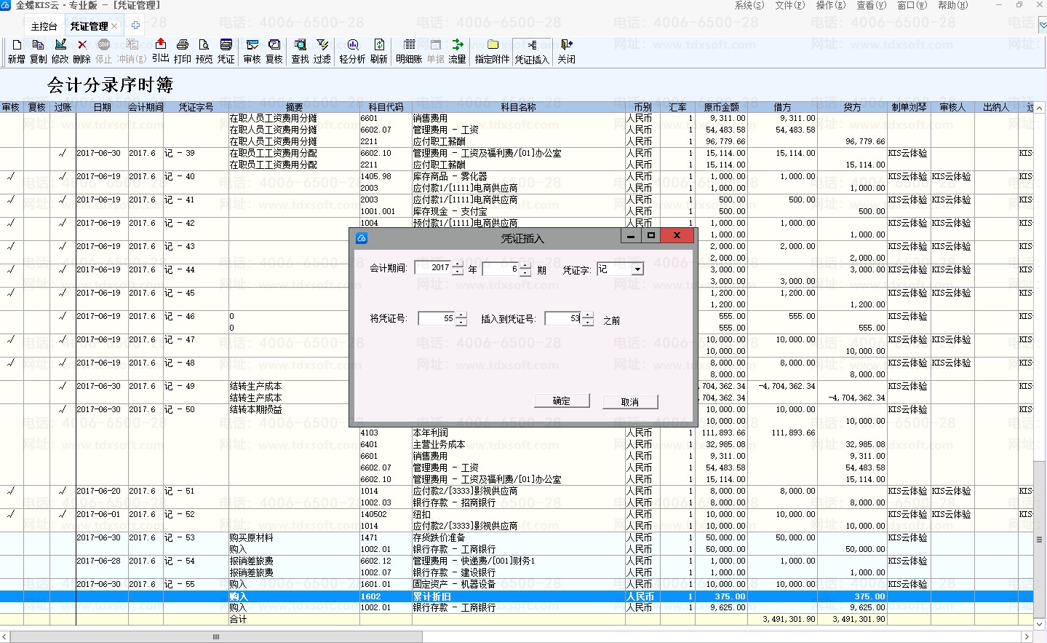Open the 凭证字 dropdown list
The width and height of the screenshot is (1047, 643).
pos(637,269)
